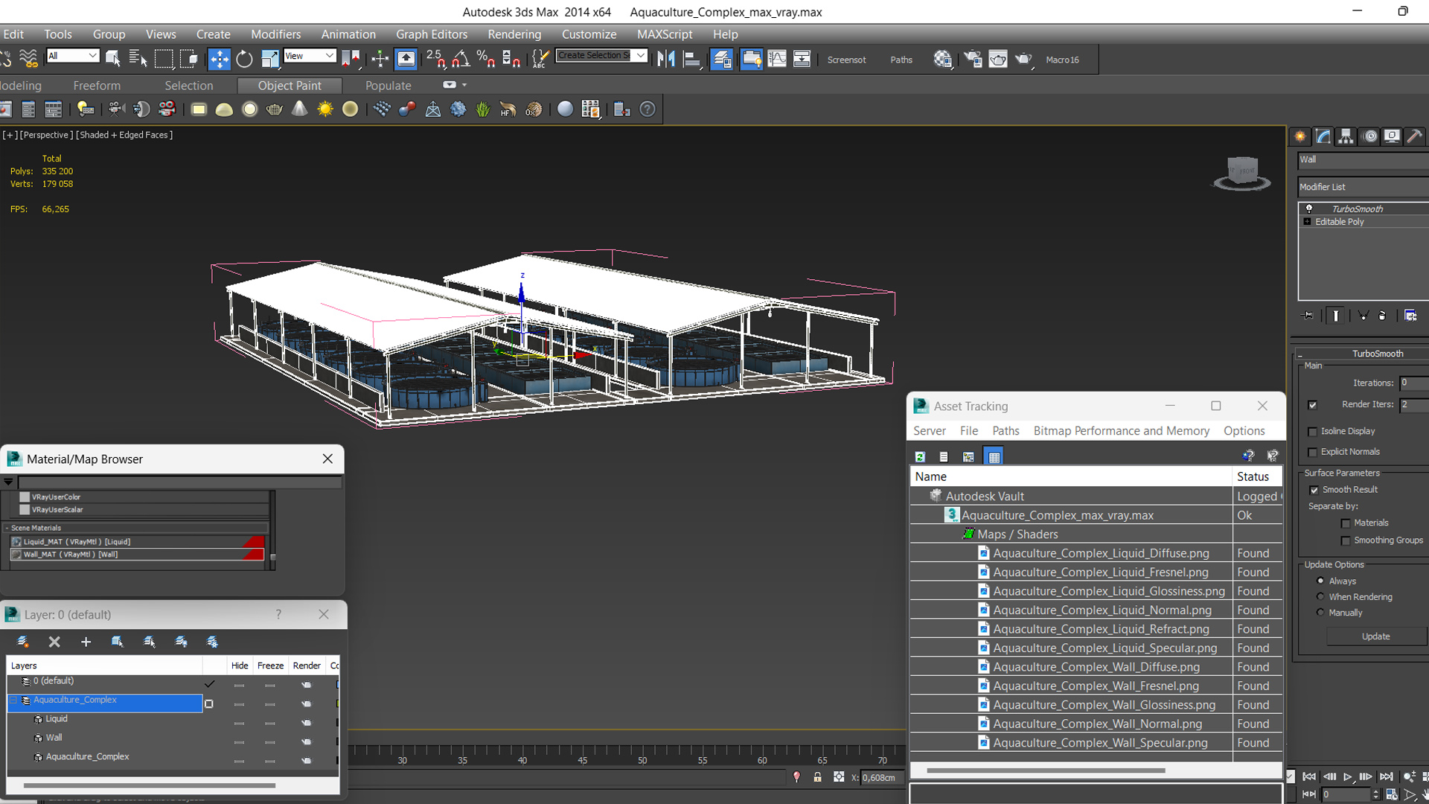Open Bitmap Performance and Memory menu
The image size is (1429, 804).
point(1121,431)
